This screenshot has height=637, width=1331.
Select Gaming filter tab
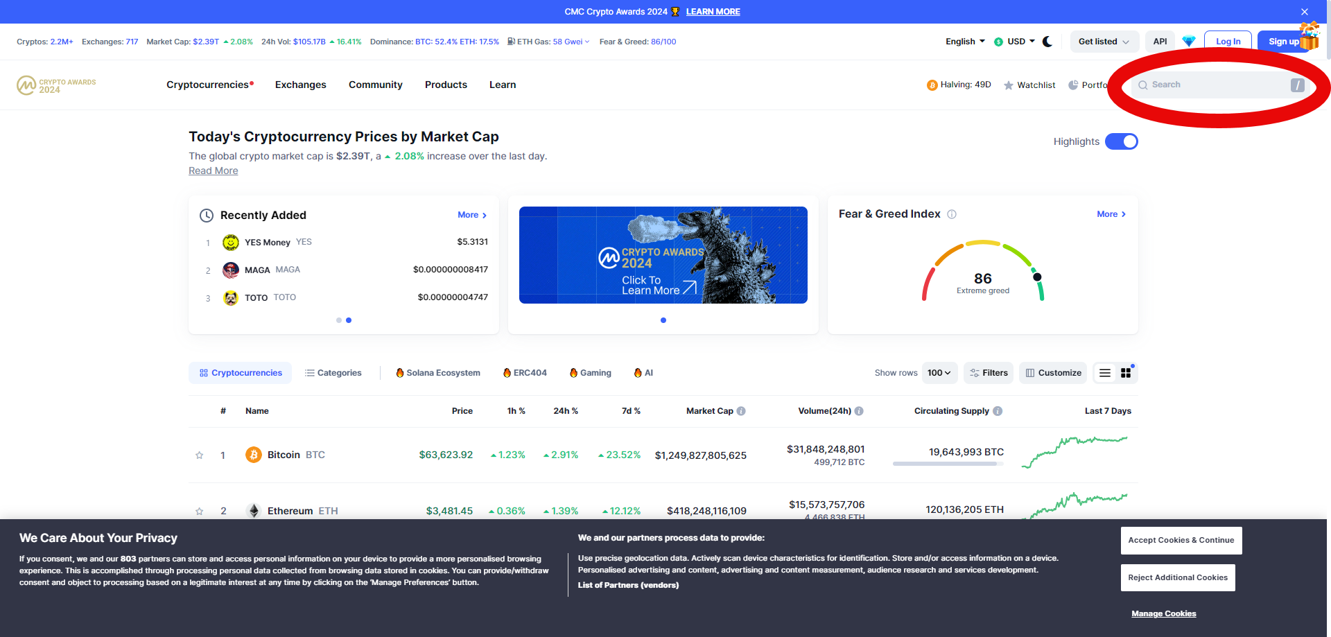(x=591, y=373)
